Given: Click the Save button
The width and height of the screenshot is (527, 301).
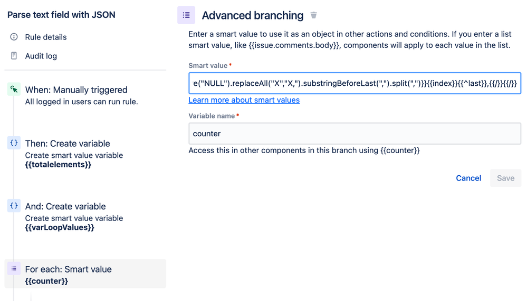Looking at the screenshot, I should point(505,178).
